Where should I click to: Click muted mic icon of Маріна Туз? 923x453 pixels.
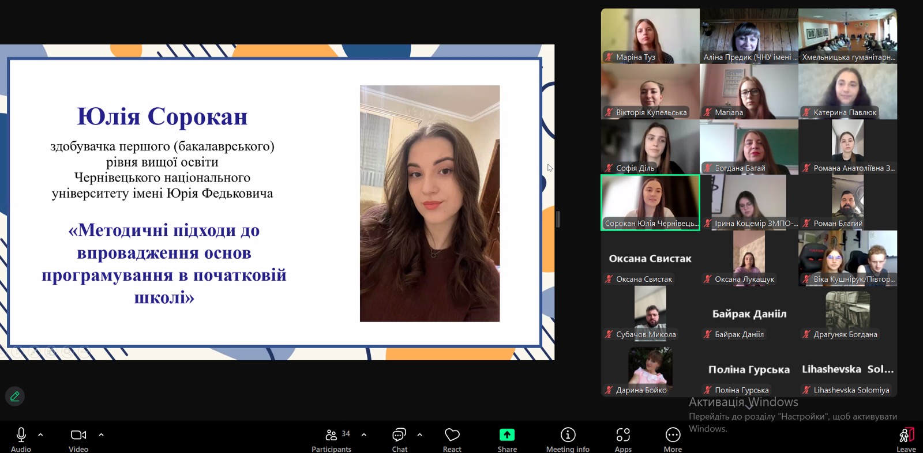(x=609, y=57)
